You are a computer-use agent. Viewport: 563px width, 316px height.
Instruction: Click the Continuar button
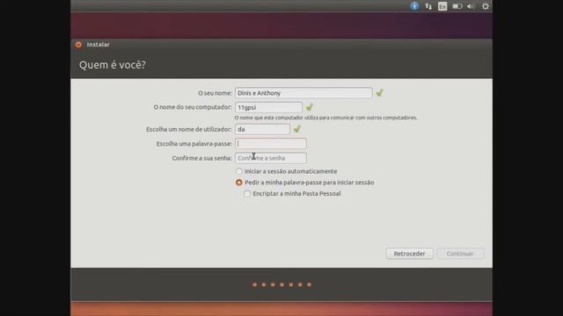(x=460, y=254)
